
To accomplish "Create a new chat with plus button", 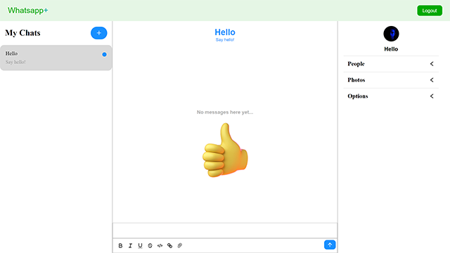I will pyautogui.click(x=99, y=33).
